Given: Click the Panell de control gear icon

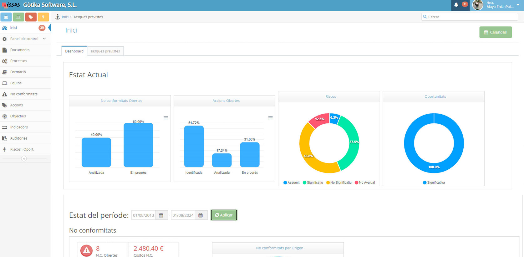Looking at the screenshot, I should [x=5, y=39].
